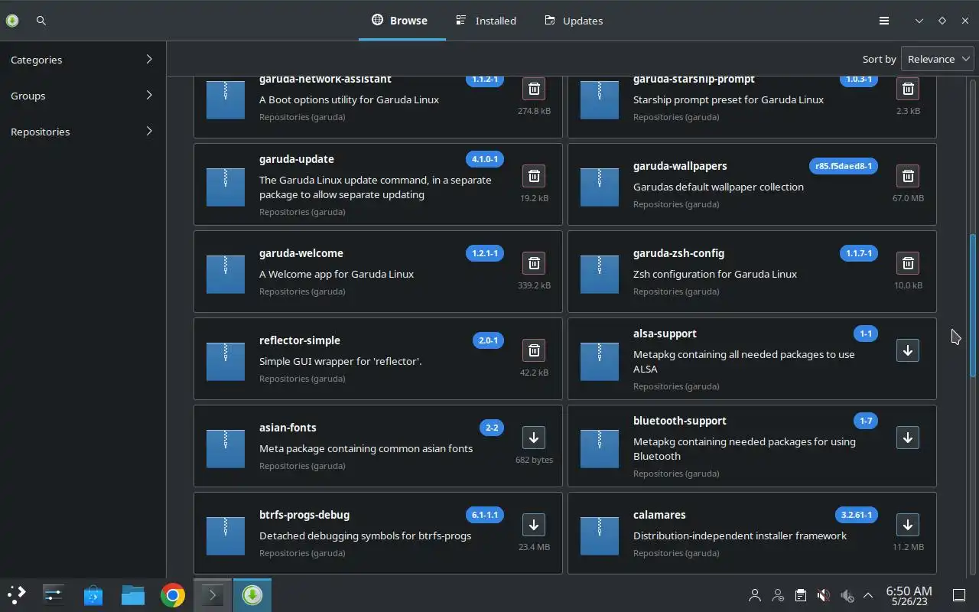Open the bluetooth-support package title
The image size is (979, 612).
680,421
